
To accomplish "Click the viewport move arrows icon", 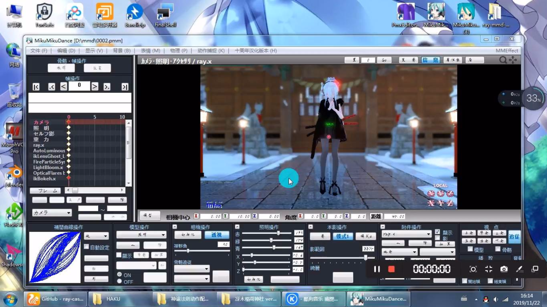I will (x=513, y=60).
